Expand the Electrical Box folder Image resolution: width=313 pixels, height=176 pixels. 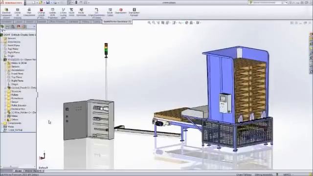click(5, 109)
